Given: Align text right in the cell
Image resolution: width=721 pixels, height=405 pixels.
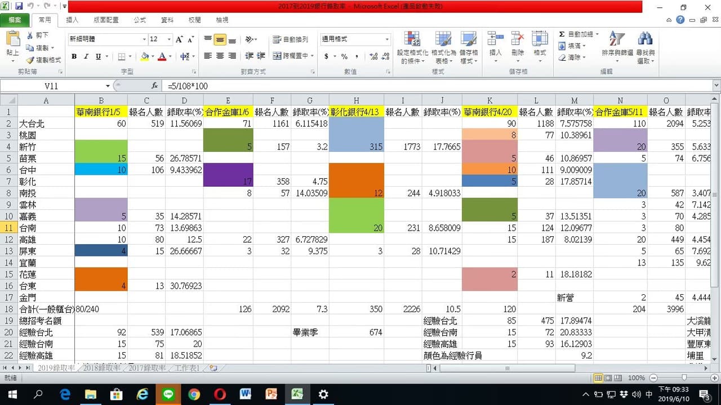Looking at the screenshot, I should tap(232, 56).
